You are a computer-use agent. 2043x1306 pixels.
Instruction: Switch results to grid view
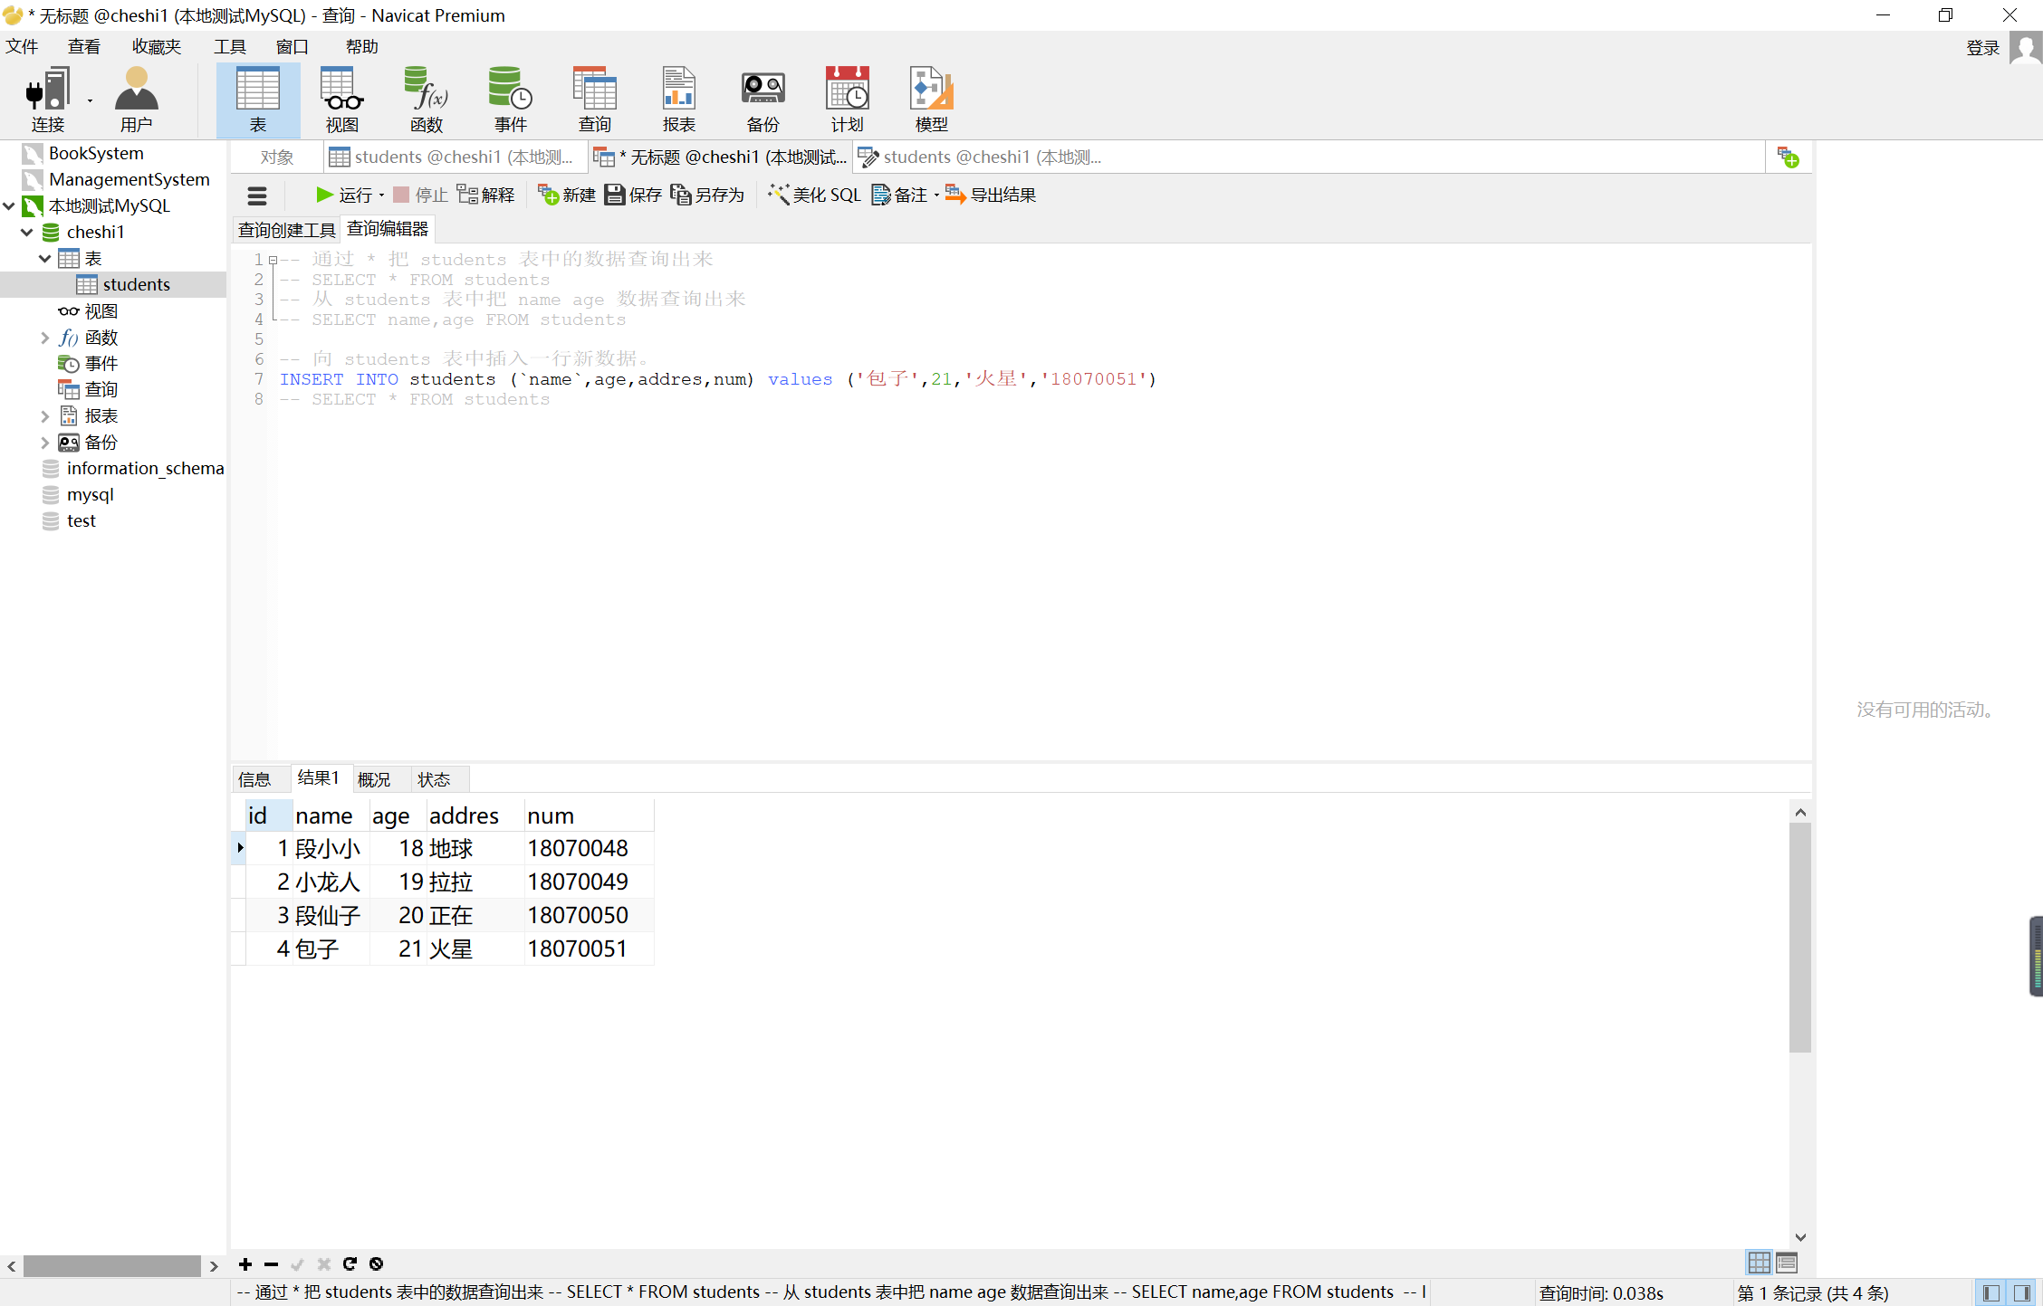(1759, 1262)
